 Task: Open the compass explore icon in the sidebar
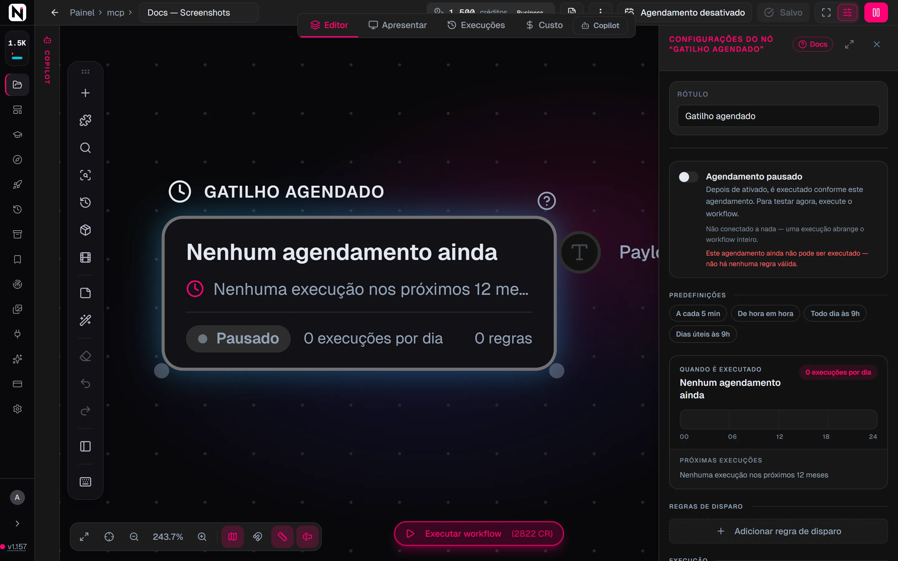point(17,160)
